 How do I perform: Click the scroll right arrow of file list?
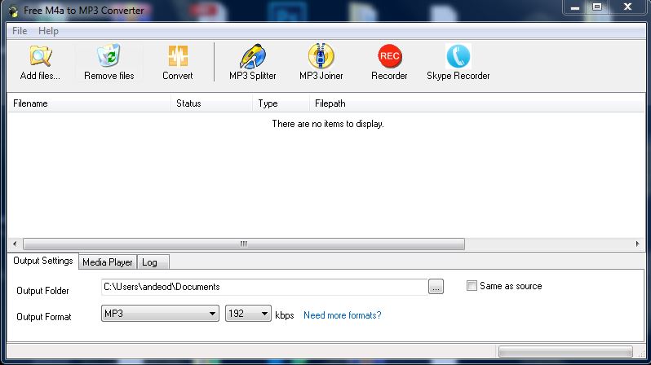[x=637, y=244]
